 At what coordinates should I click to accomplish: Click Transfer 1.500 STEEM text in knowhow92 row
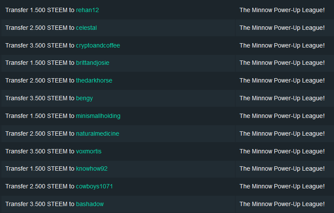(36, 168)
